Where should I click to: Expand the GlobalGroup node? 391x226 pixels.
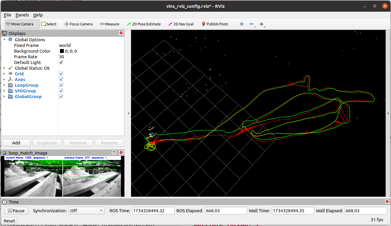pos(4,96)
